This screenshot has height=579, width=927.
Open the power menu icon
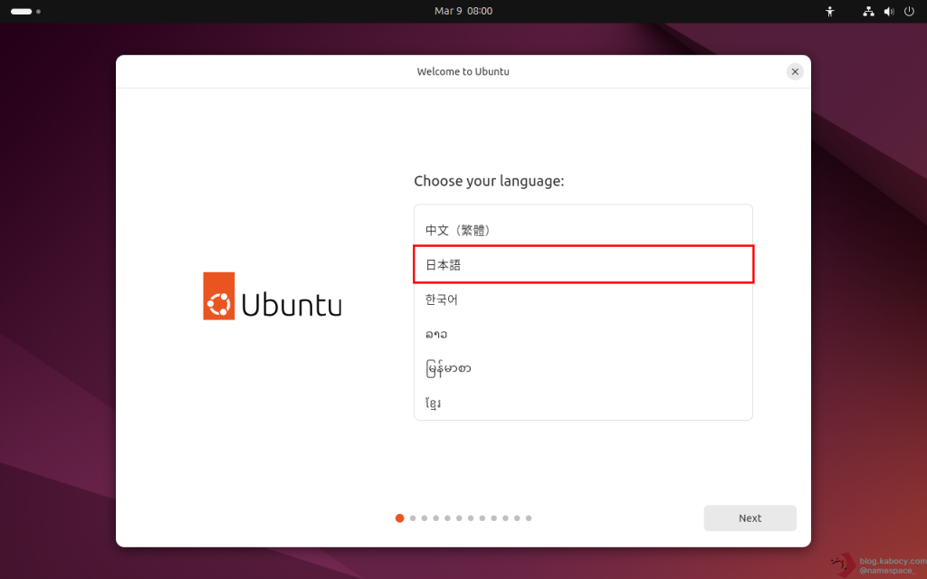pyautogui.click(x=908, y=12)
